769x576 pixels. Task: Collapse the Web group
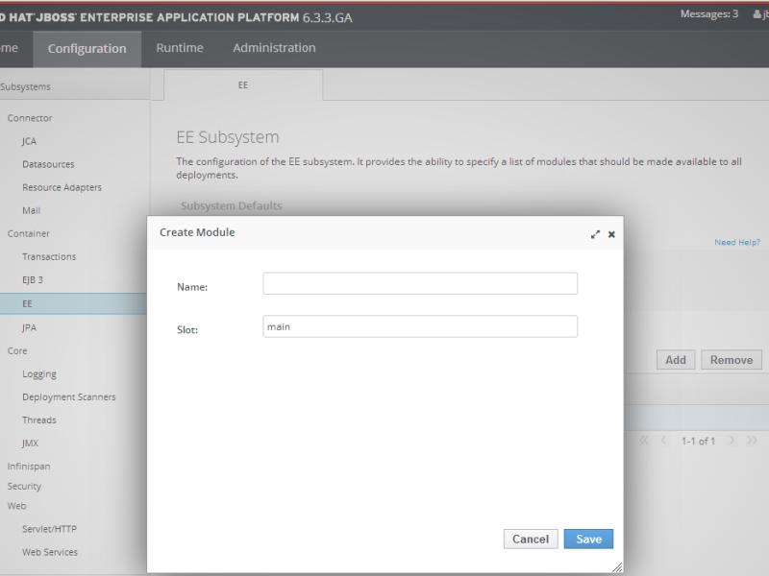[16, 506]
